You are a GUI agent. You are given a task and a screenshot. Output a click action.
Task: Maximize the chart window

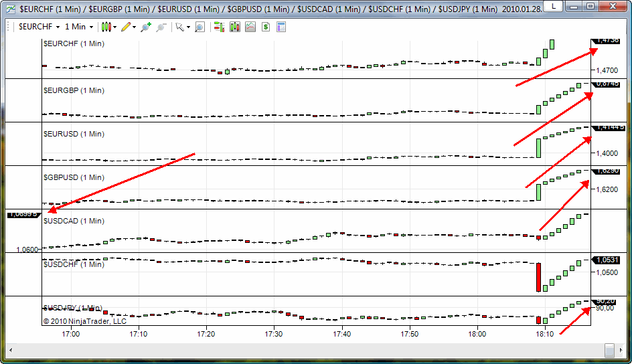coord(590,6)
